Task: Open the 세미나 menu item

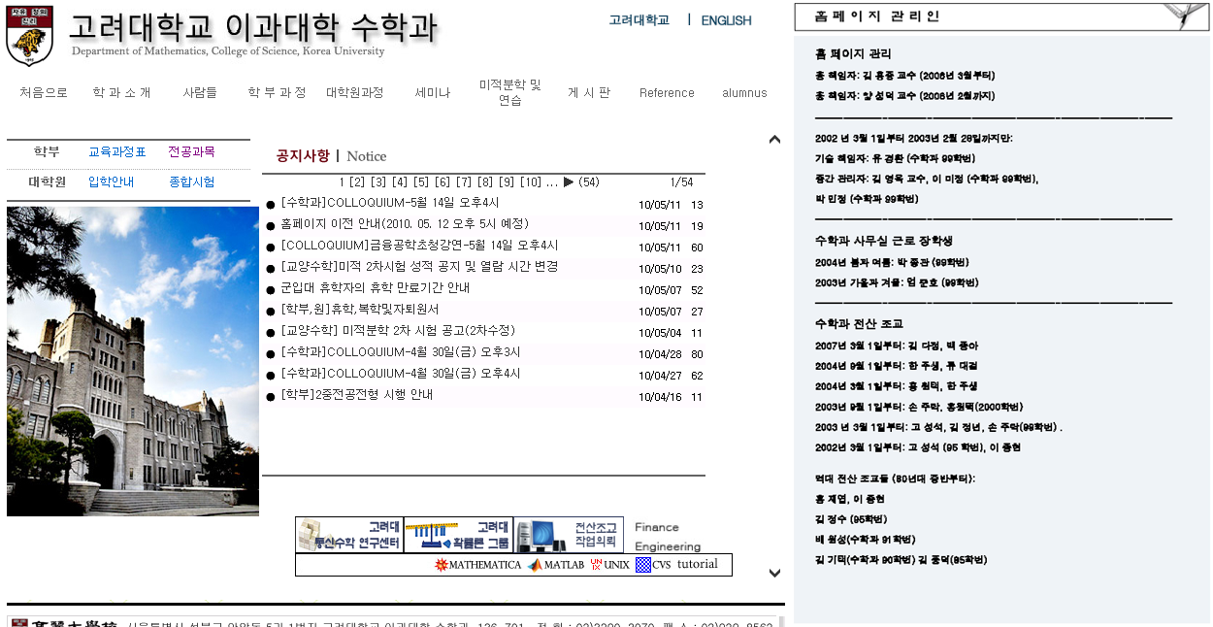Action: (432, 93)
